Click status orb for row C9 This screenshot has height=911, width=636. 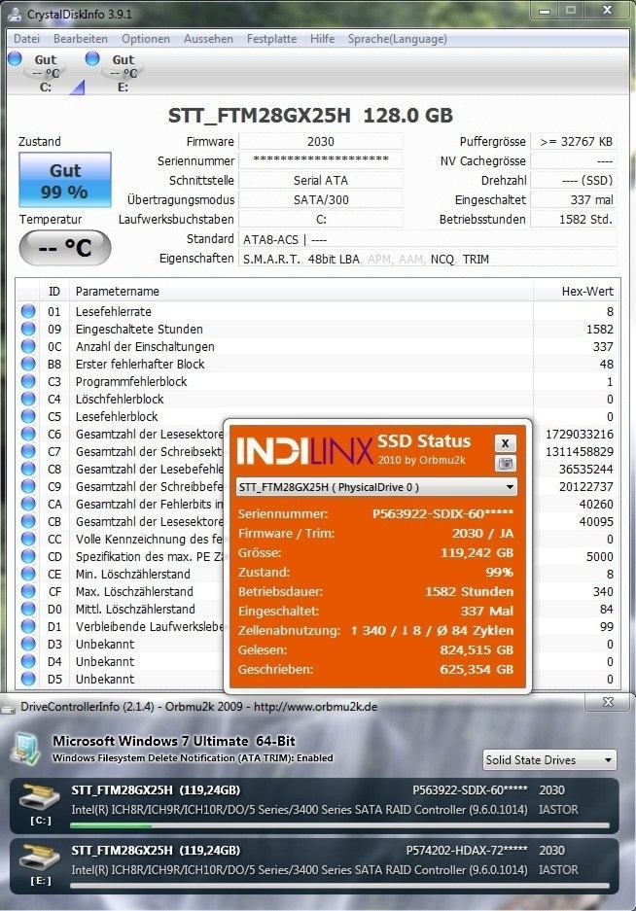coord(28,486)
